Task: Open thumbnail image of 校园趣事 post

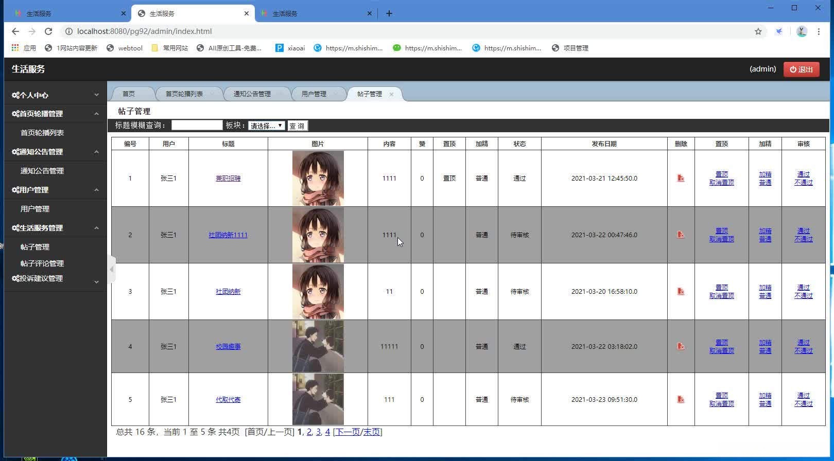Action: point(318,346)
